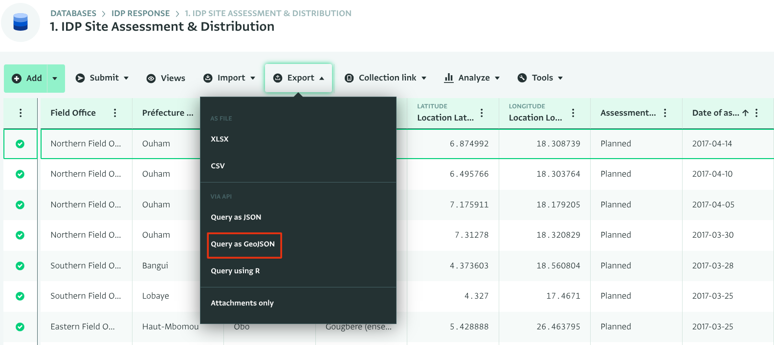This screenshot has height=345, width=774.
Task: Click the database icon in header
Action: [x=21, y=22]
